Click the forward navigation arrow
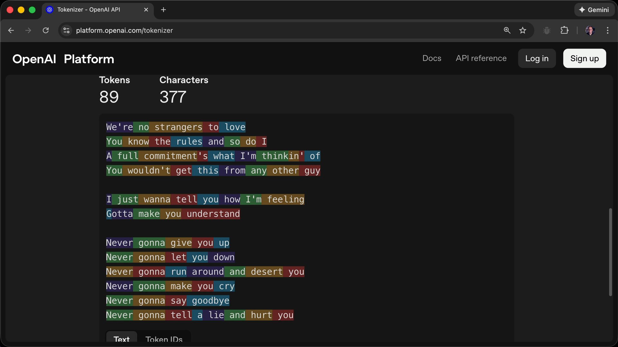Screen dimensions: 618x347 pos(28,30)
